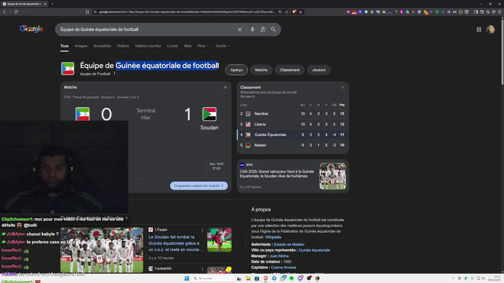This screenshot has height=283, width=504.
Task: Select the Classement chip
Action: [290, 70]
